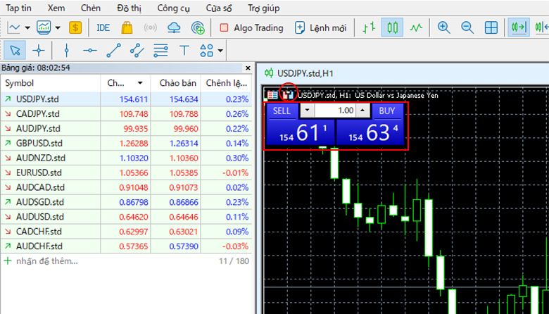This screenshot has height=314, width=549.
Task: Zoom in on the chart
Action: [x=443, y=27]
